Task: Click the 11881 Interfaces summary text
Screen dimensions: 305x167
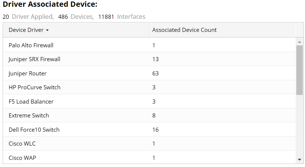Action: (122, 17)
